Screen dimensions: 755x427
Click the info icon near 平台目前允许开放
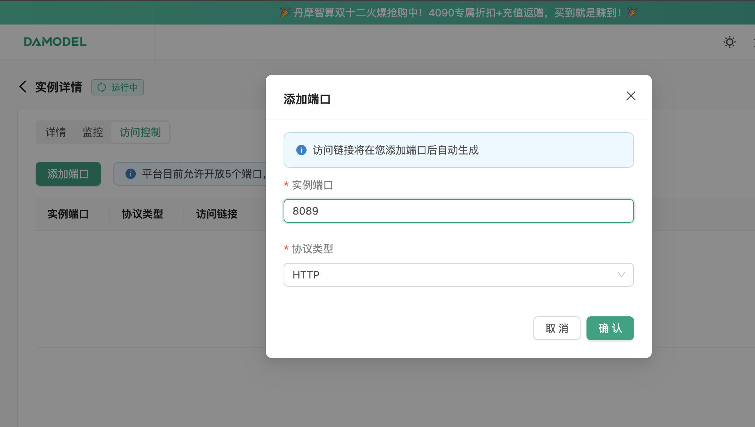[x=130, y=174]
